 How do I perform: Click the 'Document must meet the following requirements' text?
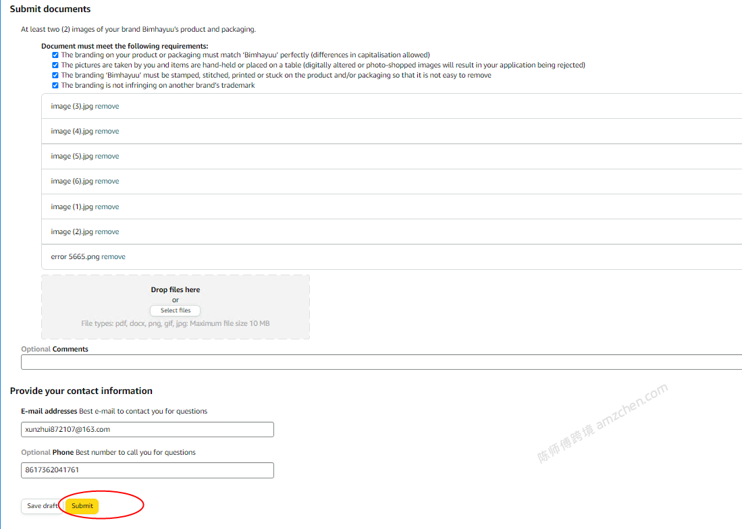click(x=124, y=46)
